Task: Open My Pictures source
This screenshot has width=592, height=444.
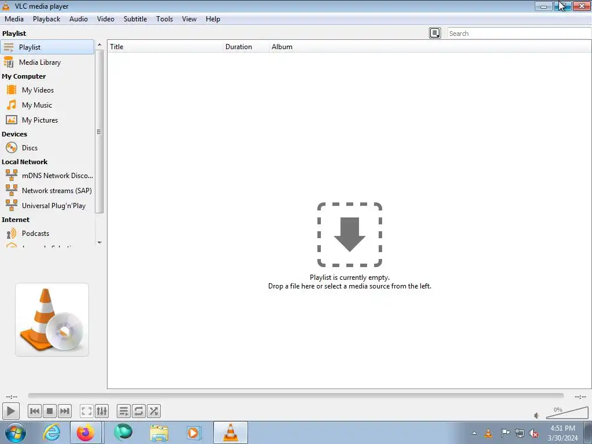Action: click(47, 120)
